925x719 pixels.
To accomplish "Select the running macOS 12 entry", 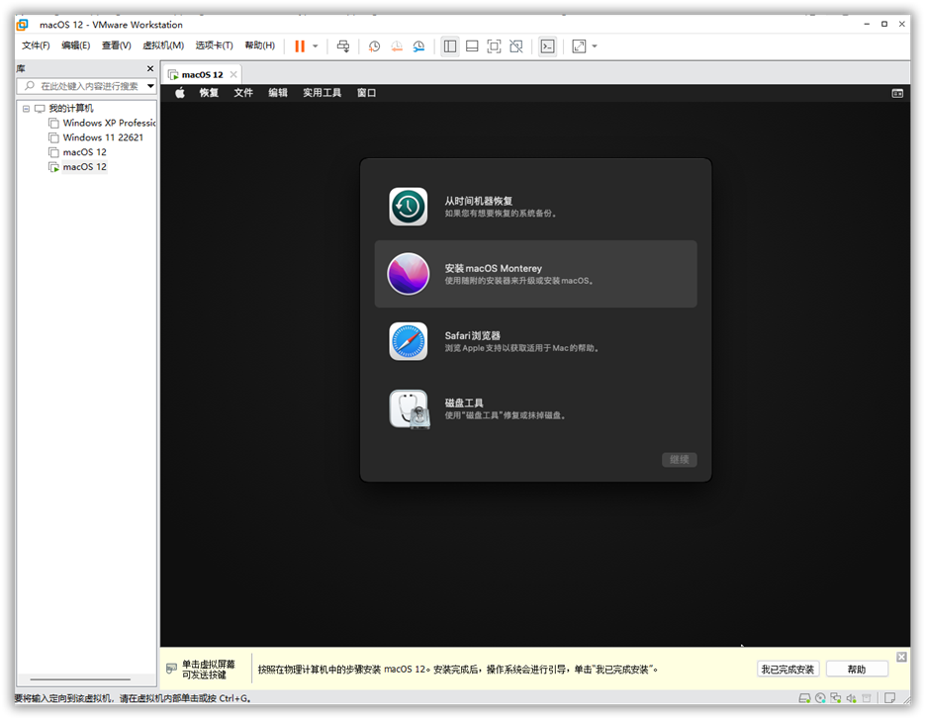I will click(x=84, y=167).
